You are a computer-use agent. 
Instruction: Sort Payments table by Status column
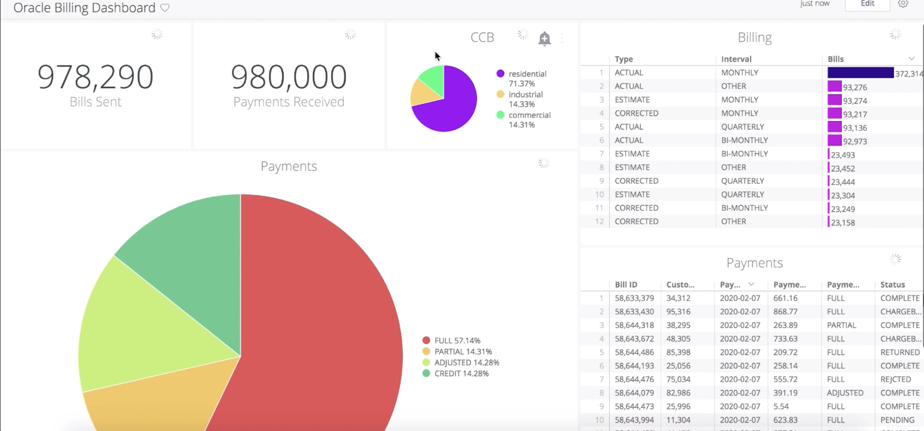pos(892,285)
